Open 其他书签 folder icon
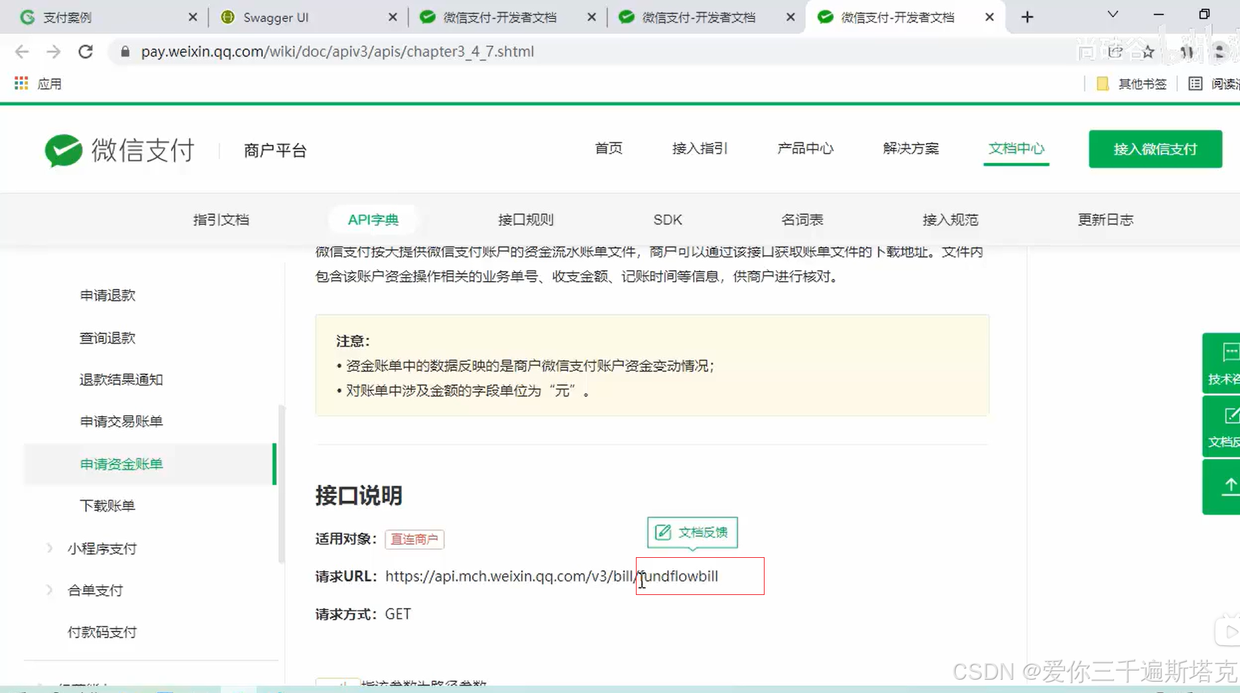The width and height of the screenshot is (1240, 693). 1102,83
